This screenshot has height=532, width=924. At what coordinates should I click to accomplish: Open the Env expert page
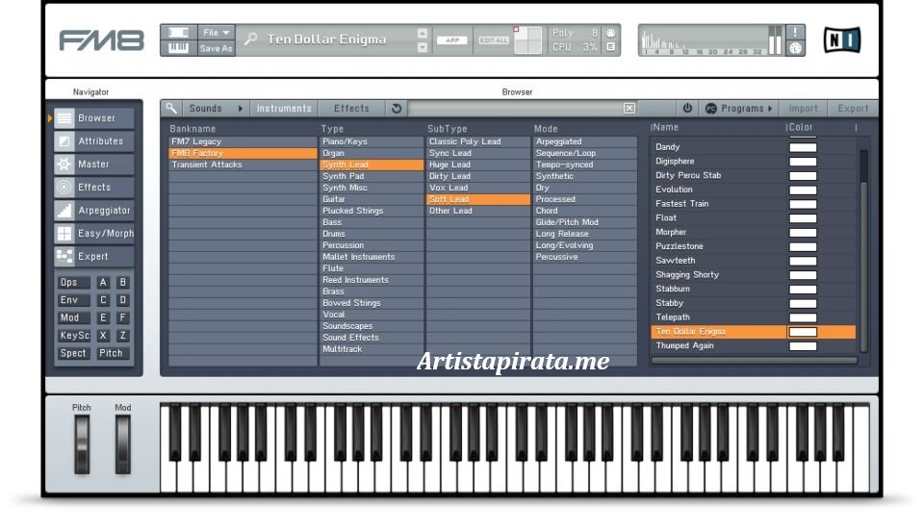73,300
